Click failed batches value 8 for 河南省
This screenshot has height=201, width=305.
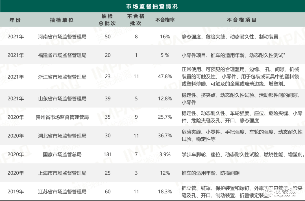[136, 37]
